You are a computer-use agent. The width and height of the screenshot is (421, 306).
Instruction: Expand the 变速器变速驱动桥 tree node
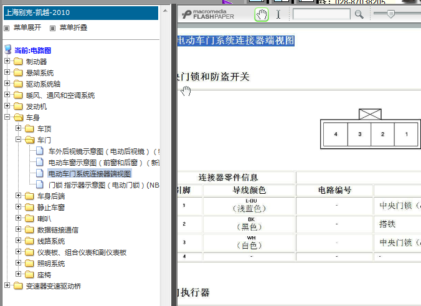[7, 285]
